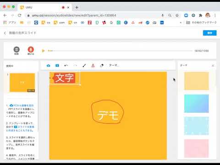The height and width of the screenshot is (165, 220).
Task: Choose the cyan-blue gradient theme swatch
Action: [197, 104]
